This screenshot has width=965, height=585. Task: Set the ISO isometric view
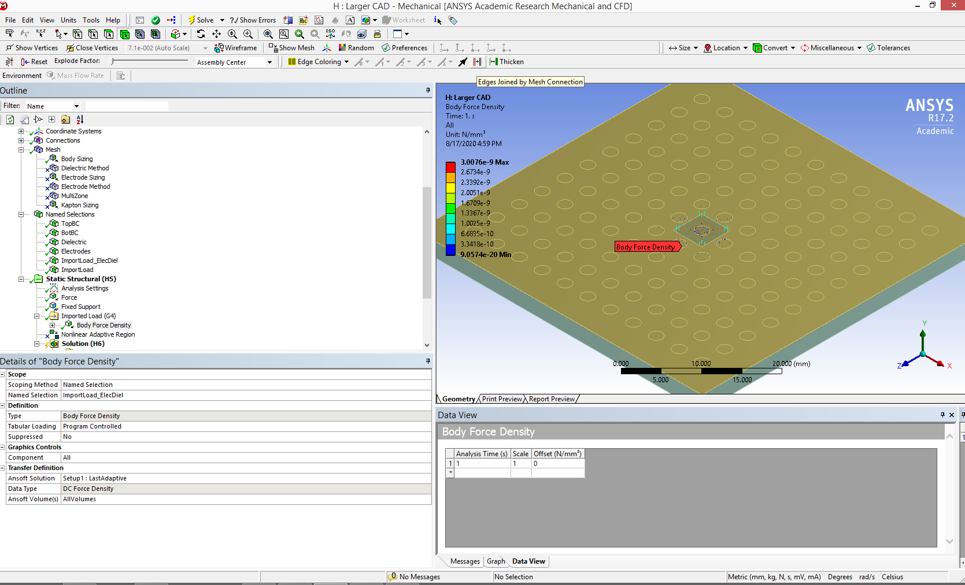coord(330,34)
